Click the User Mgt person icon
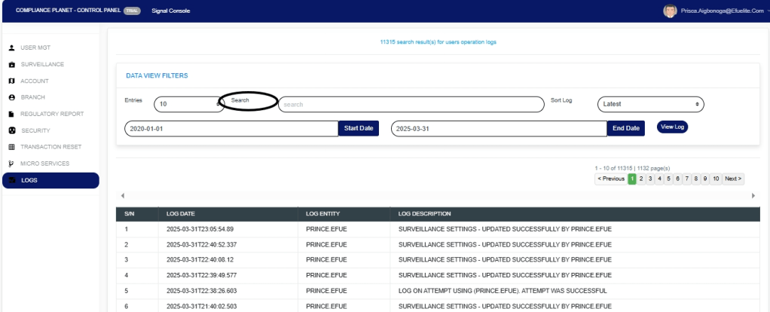 11,49
